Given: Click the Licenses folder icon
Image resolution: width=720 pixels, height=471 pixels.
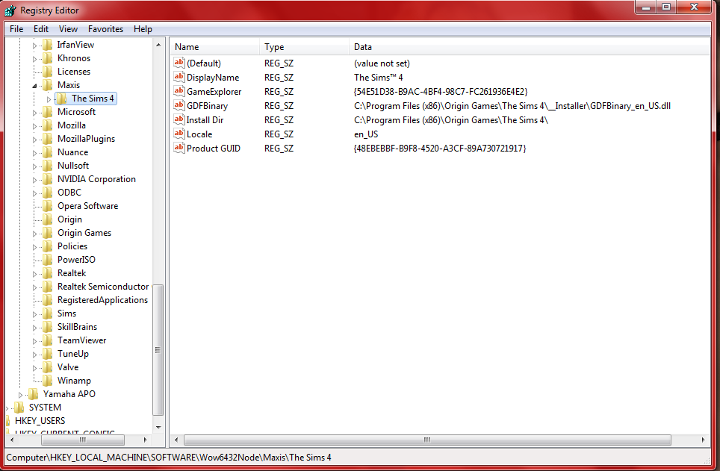Looking at the screenshot, I should click(47, 71).
